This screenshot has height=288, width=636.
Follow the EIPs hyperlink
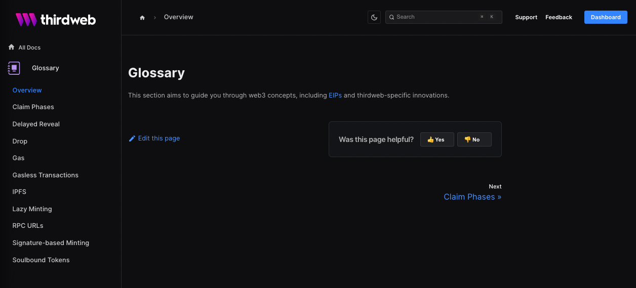(335, 95)
